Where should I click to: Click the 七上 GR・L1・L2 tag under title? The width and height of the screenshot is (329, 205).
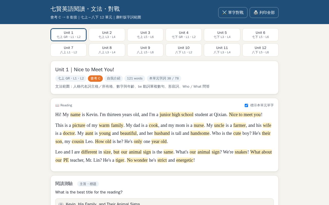coord(71,78)
